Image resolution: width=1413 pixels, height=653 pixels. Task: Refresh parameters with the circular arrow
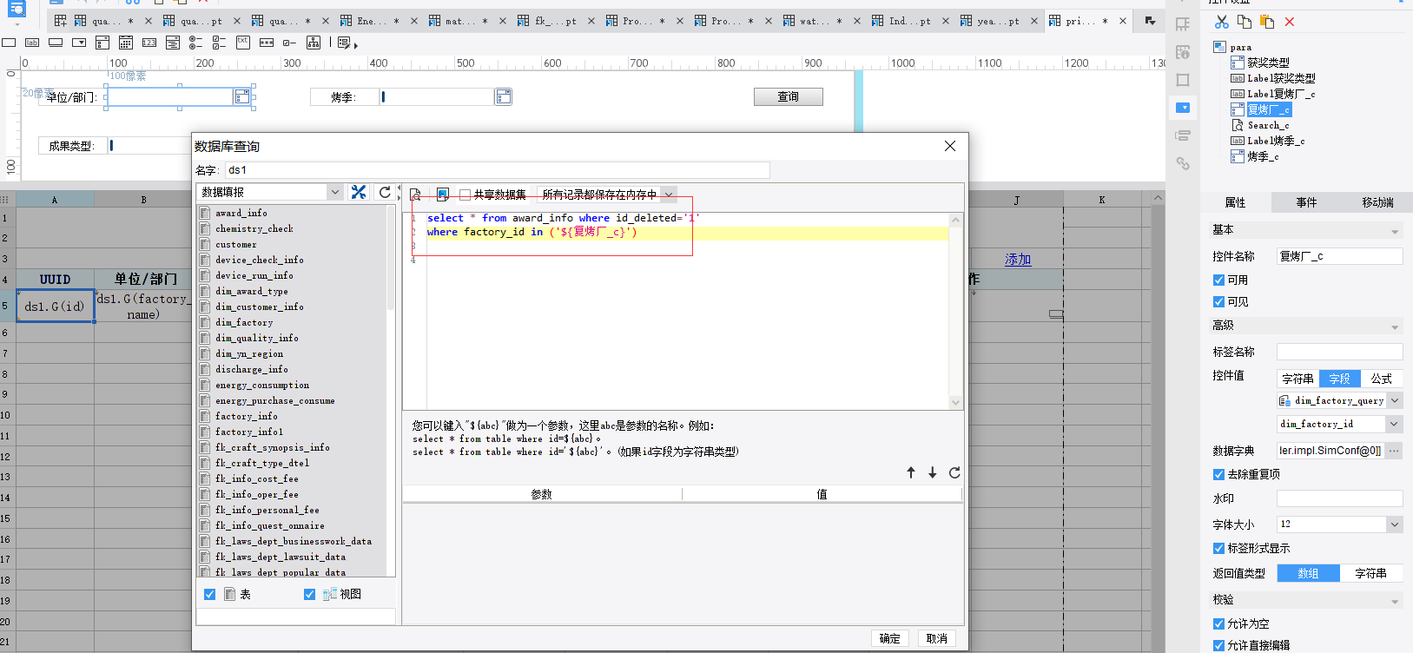(954, 472)
